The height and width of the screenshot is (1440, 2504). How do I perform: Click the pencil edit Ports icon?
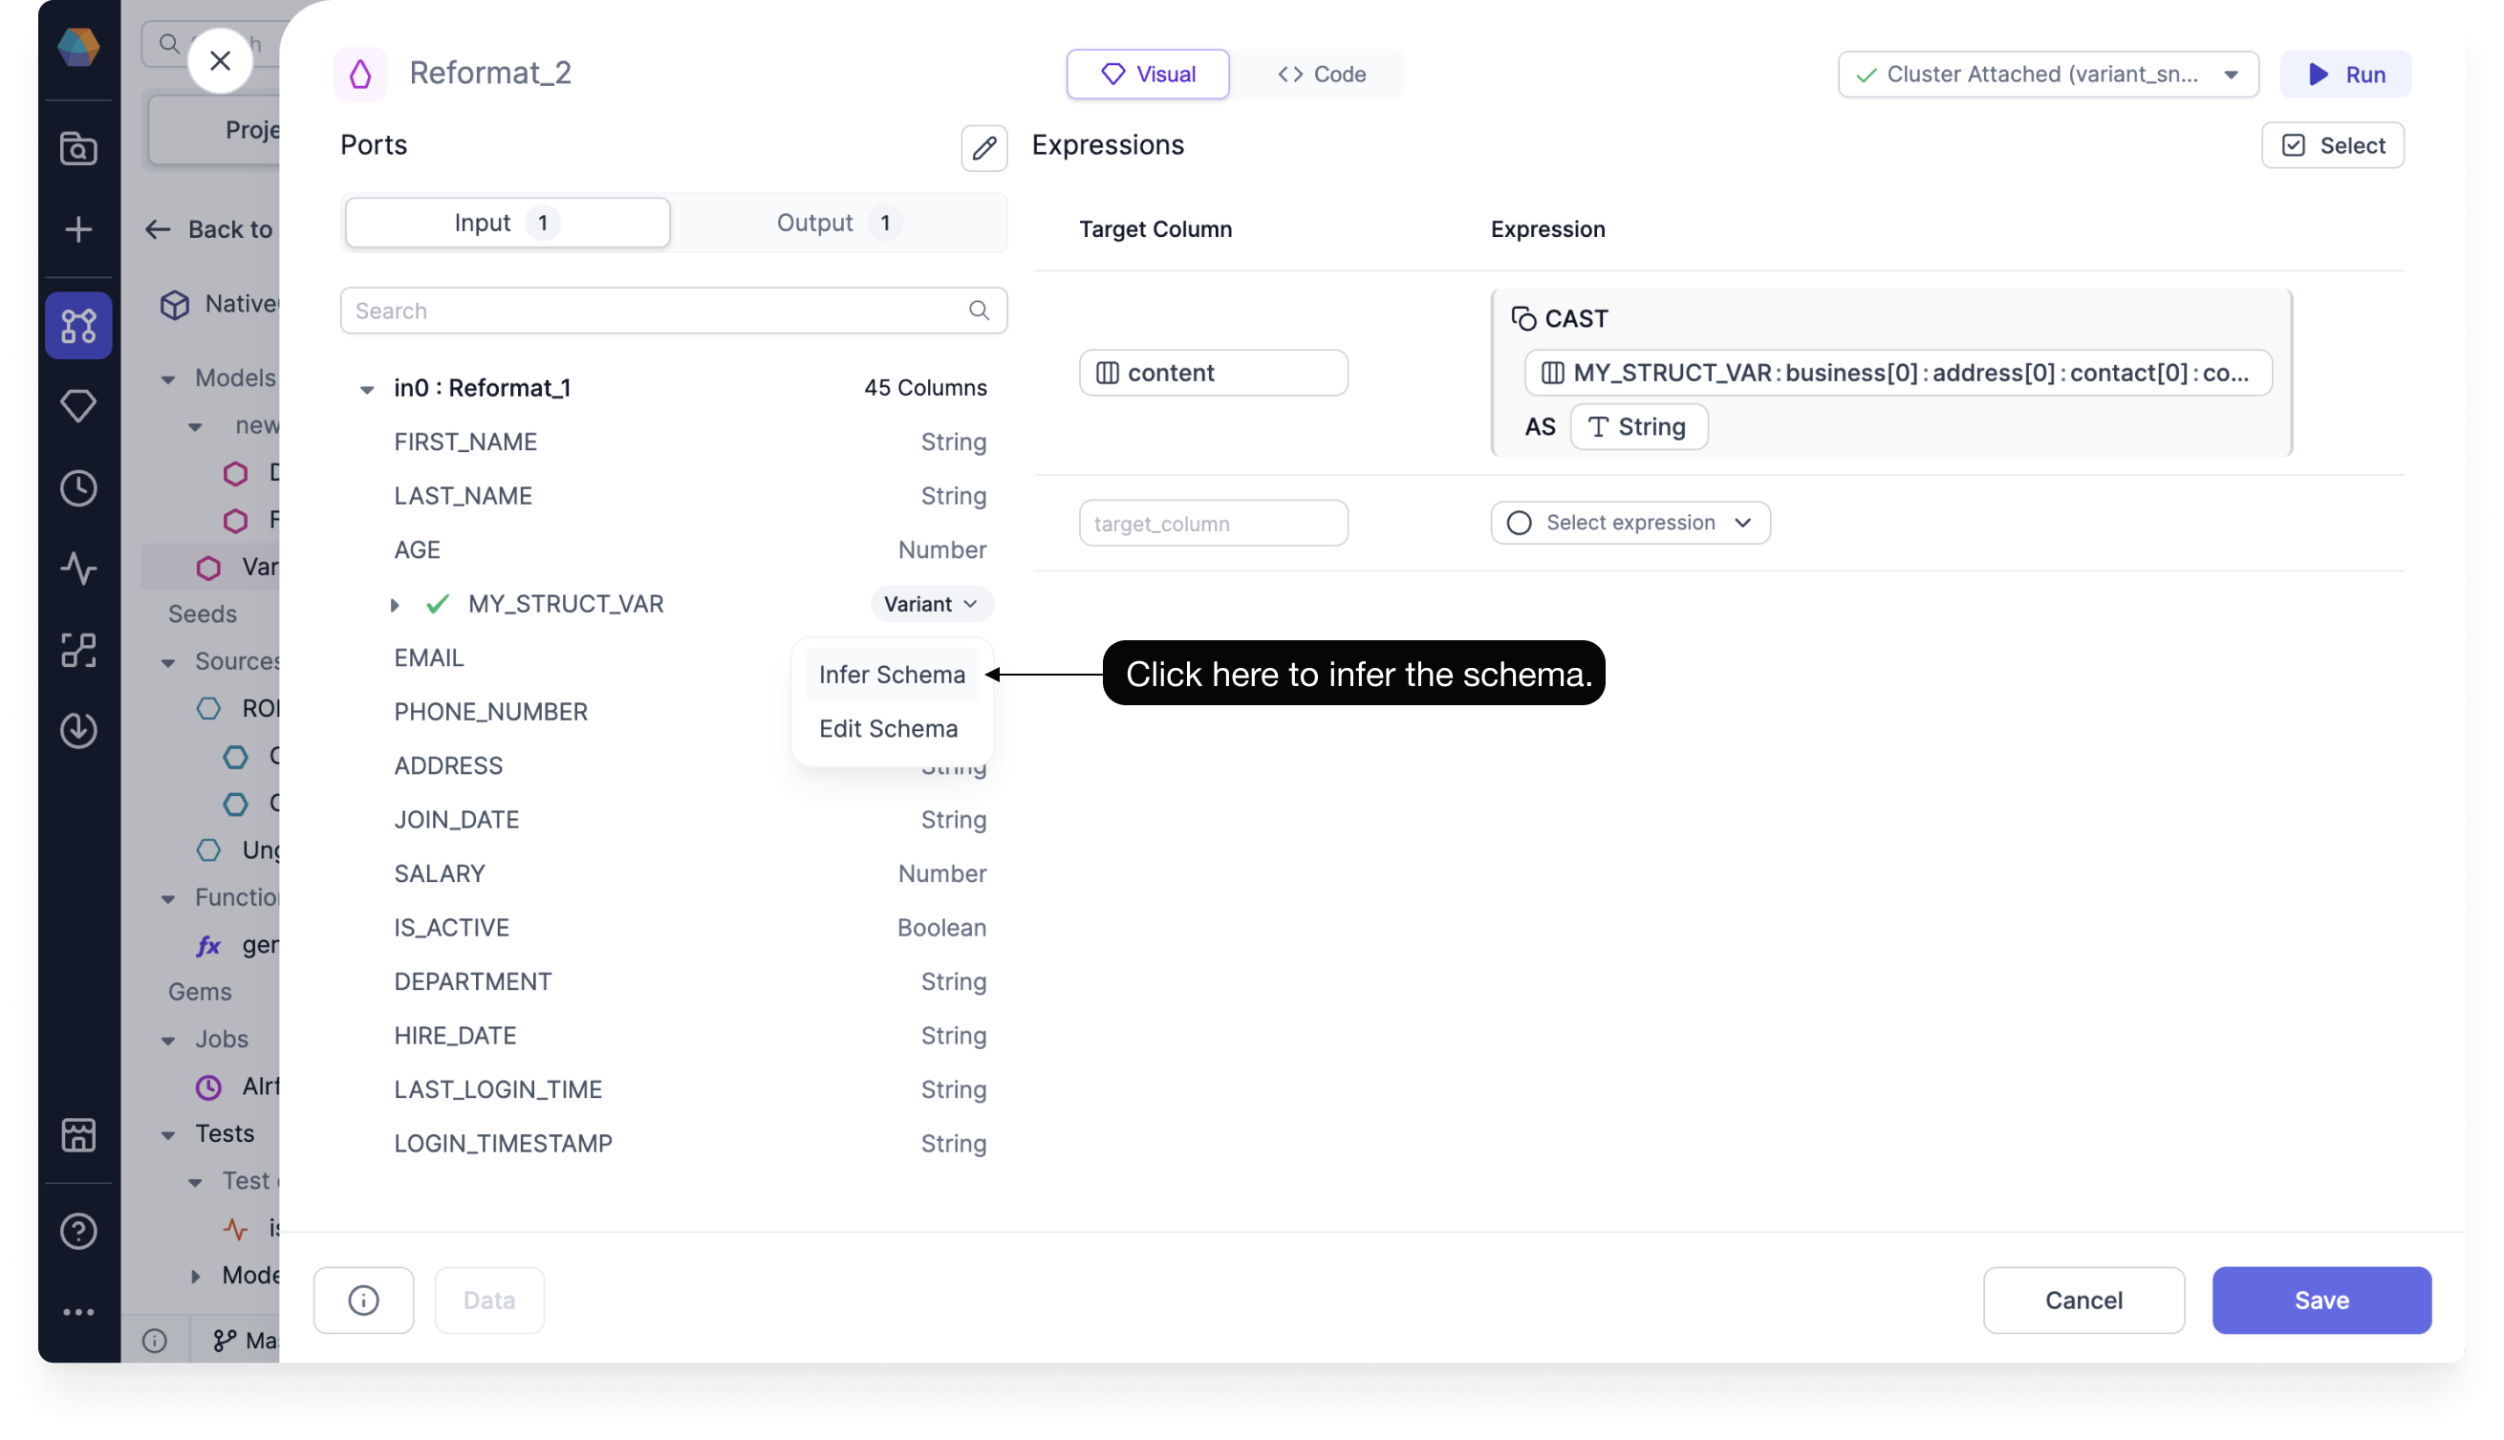(984, 147)
